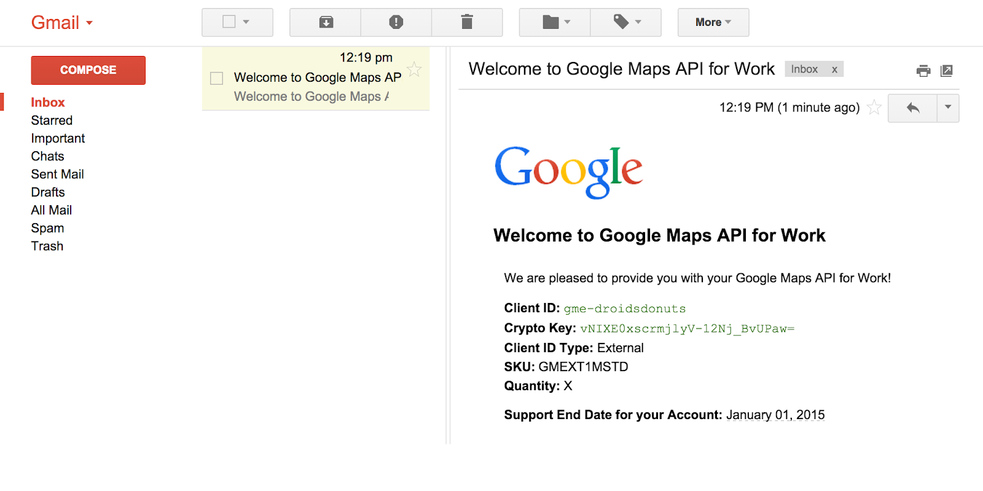The image size is (983, 491).
Task: Remove the Inbox label with the x
Action: point(834,69)
